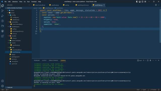Expand the client folder

pyautogui.click(x=18, y=10)
